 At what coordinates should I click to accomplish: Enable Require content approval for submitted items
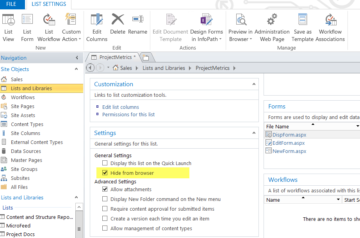(x=105, y=209)
